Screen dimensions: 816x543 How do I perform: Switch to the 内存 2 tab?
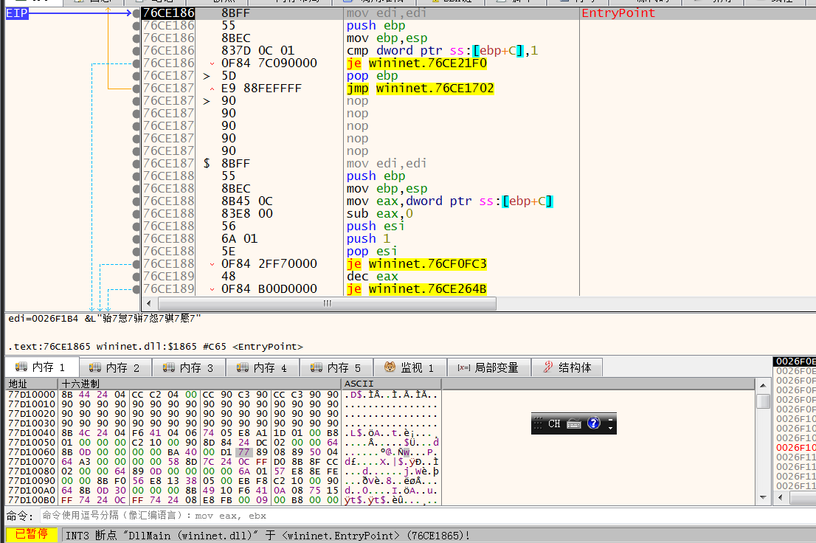[x=114, y=367]
